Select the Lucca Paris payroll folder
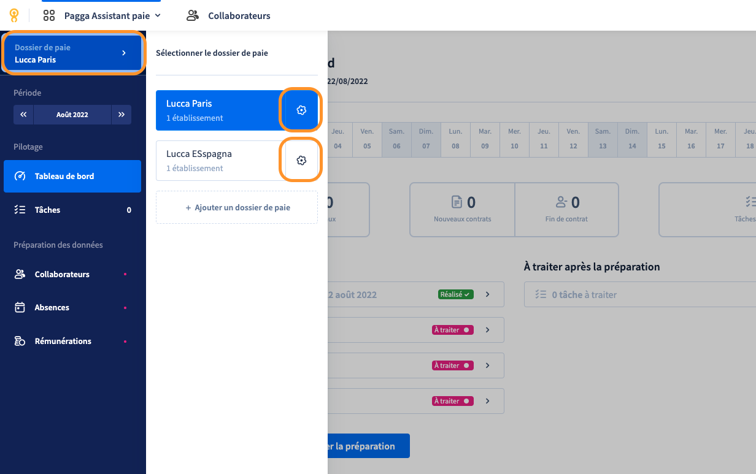 220,110
